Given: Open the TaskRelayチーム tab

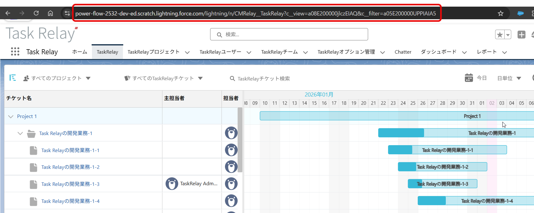Looking at the screenshot, I should (279, 52).
